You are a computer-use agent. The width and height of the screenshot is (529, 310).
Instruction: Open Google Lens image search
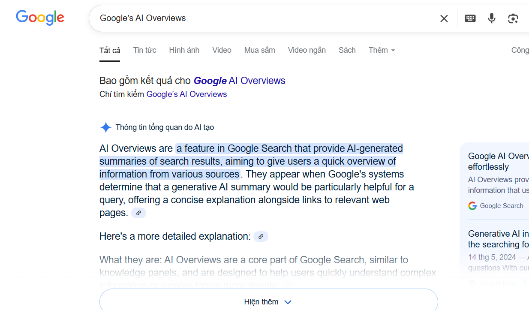tap(513, 18)
